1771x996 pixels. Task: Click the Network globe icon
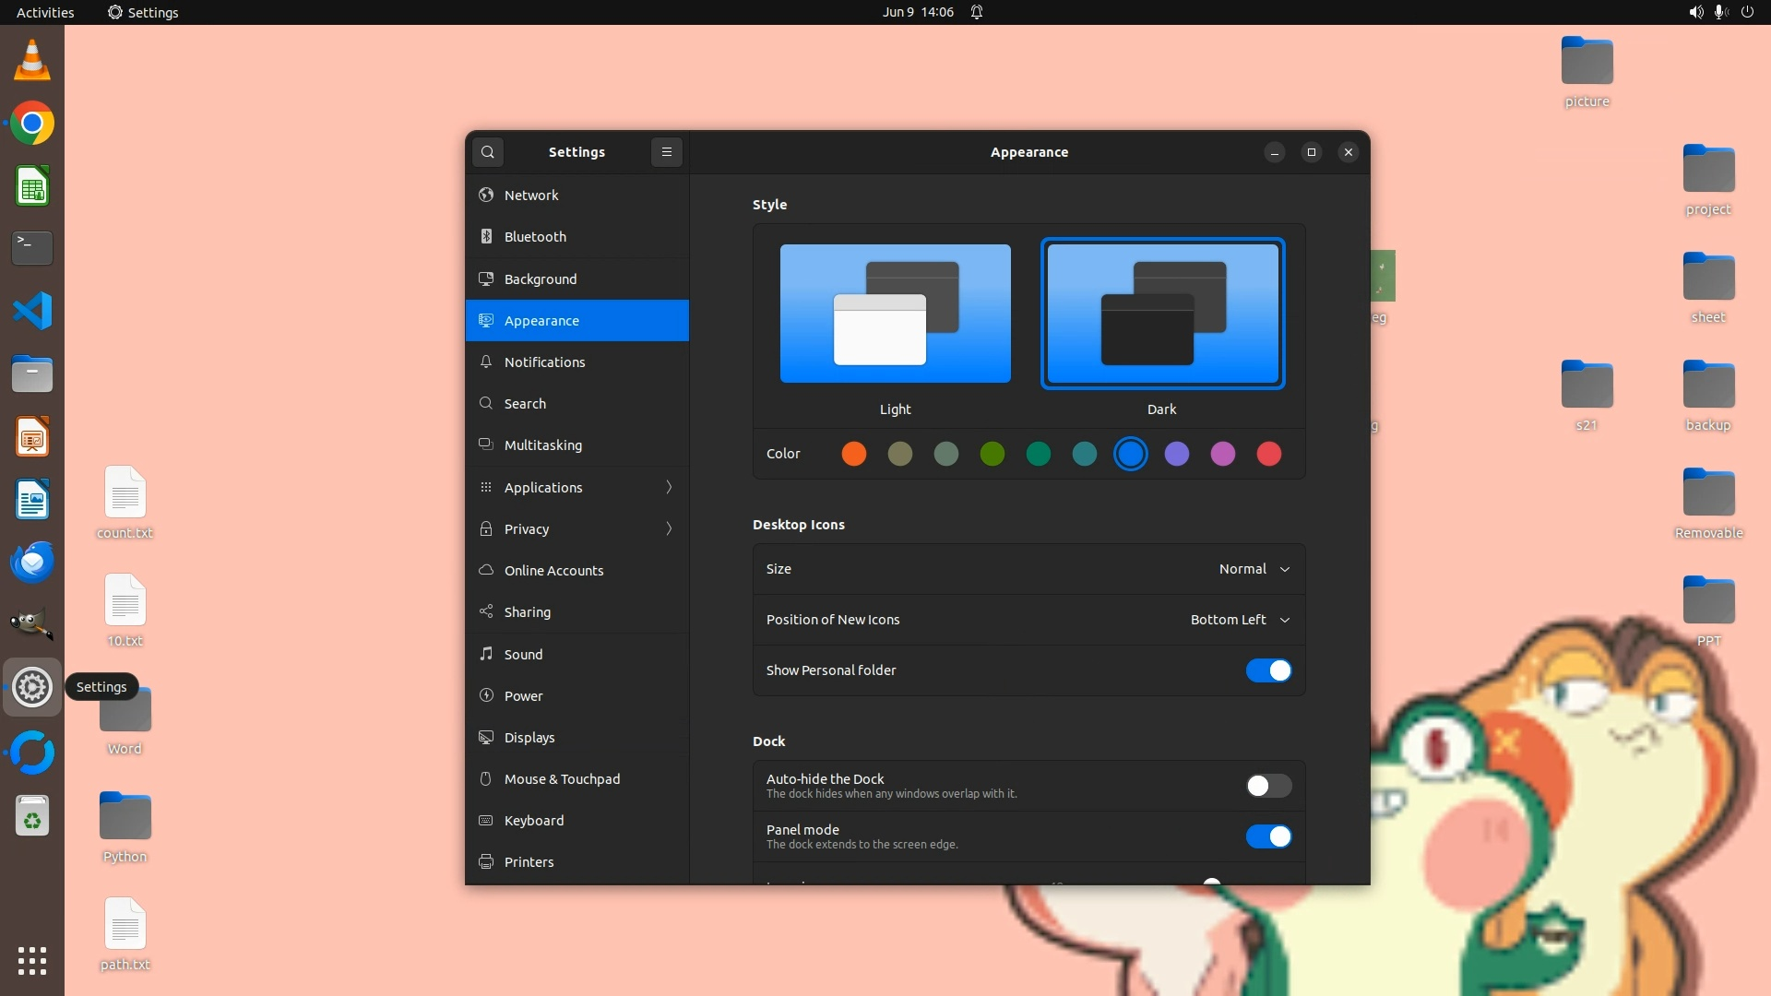pos(486,195)
